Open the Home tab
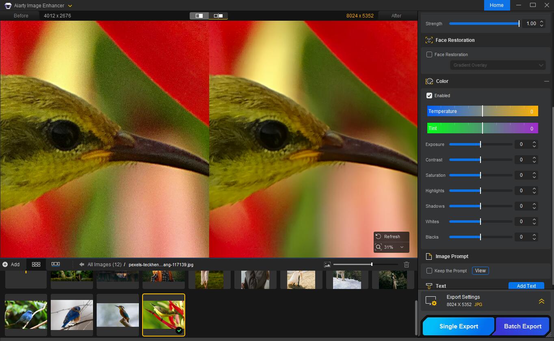 click(497, 5)
